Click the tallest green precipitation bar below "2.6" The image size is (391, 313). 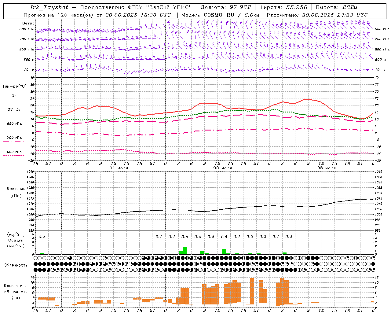(x=185, y=251)
